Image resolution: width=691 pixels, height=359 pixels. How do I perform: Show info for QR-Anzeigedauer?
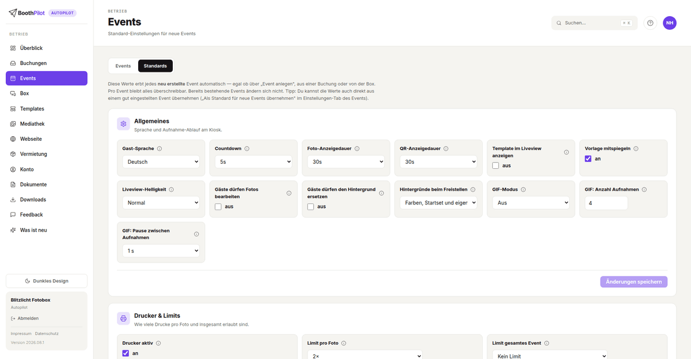(446, 149)
